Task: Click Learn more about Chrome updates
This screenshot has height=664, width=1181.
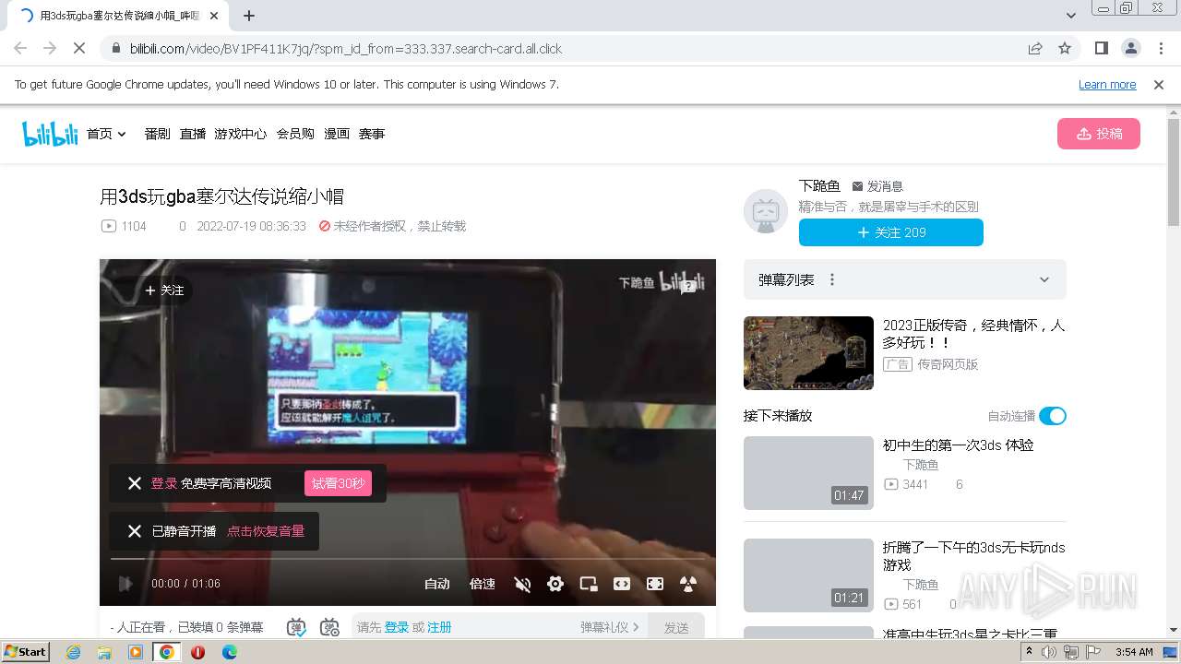Action: [x=1107, y=84]
